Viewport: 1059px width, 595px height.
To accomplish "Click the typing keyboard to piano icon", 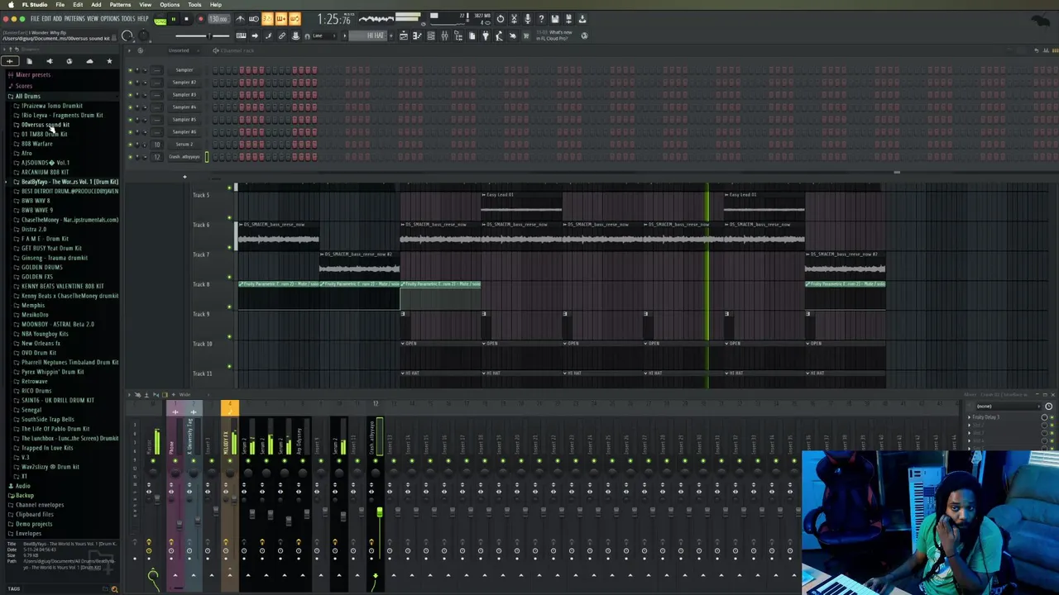I will coord(241,36).
